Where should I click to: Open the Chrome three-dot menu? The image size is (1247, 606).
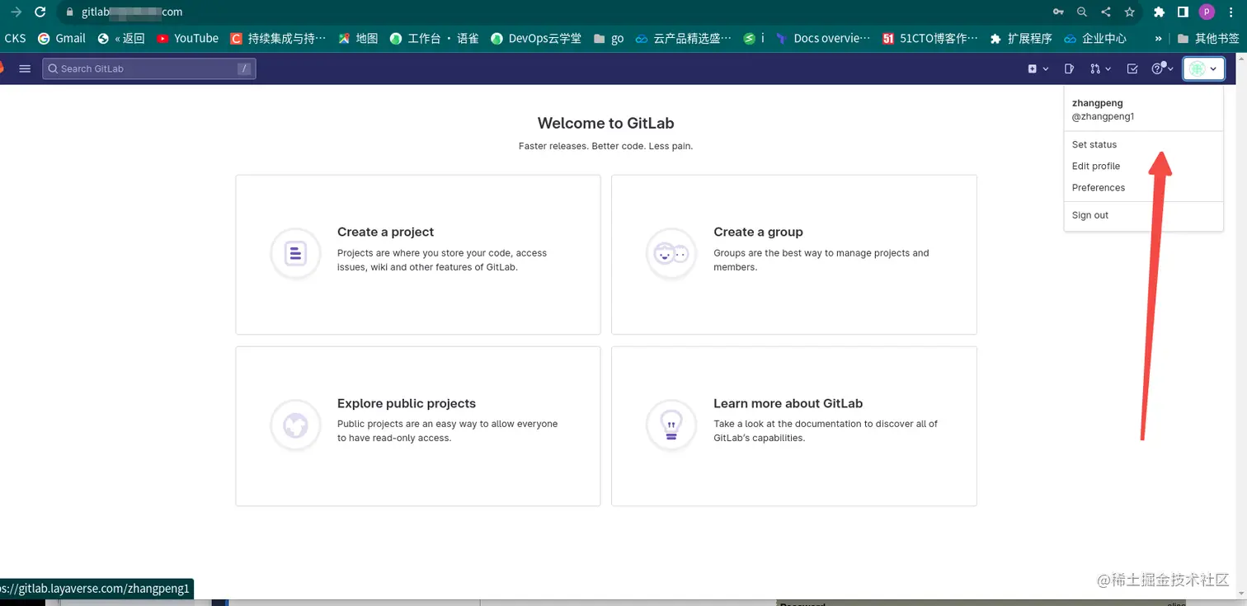1231,12
